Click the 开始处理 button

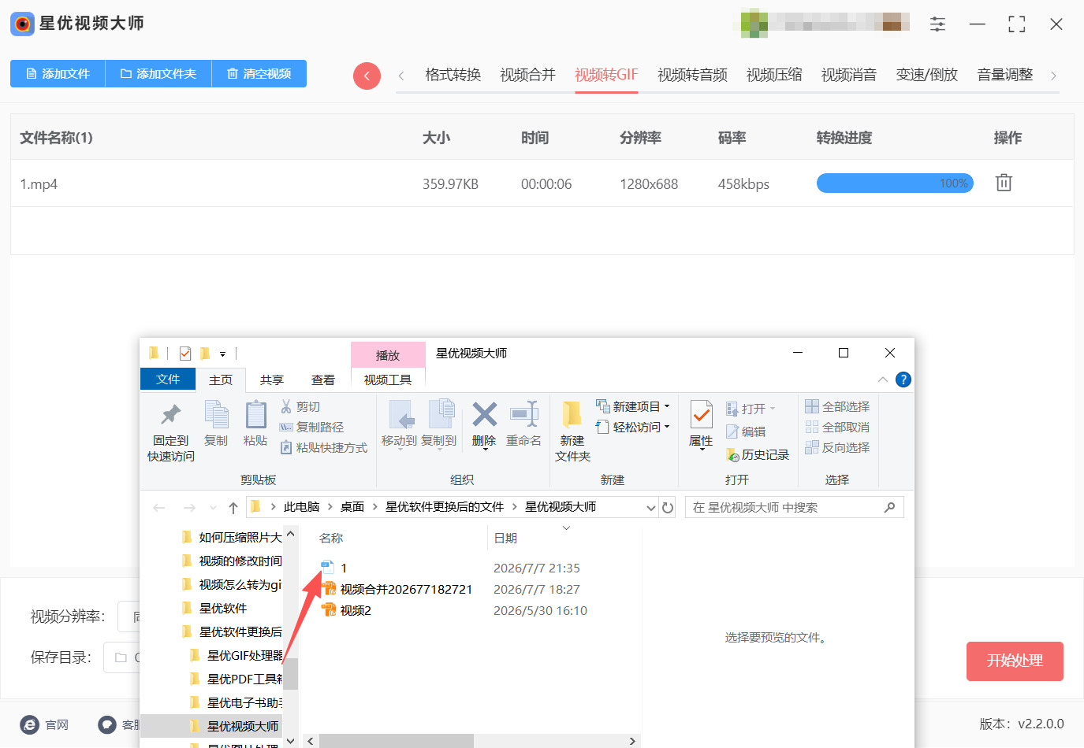[x=1015, y=661]
